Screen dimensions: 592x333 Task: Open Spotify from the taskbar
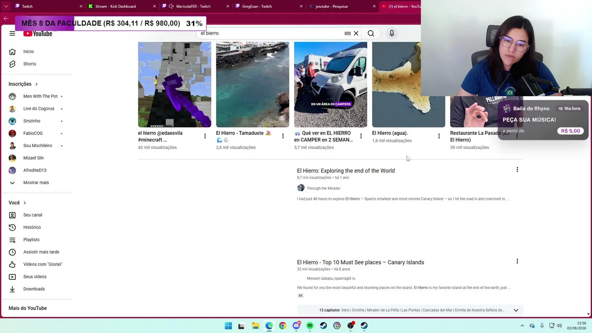click(x=310, y=326)
